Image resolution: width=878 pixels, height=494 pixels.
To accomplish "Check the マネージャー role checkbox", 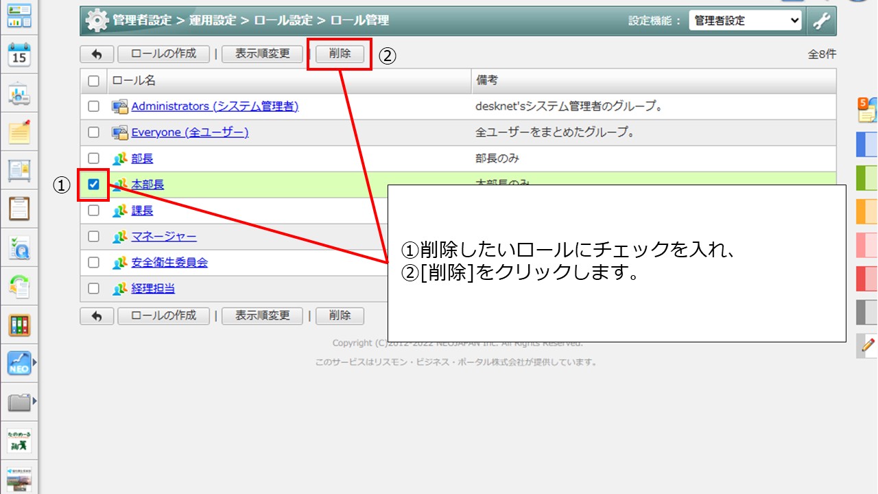I will coord(94,237).
